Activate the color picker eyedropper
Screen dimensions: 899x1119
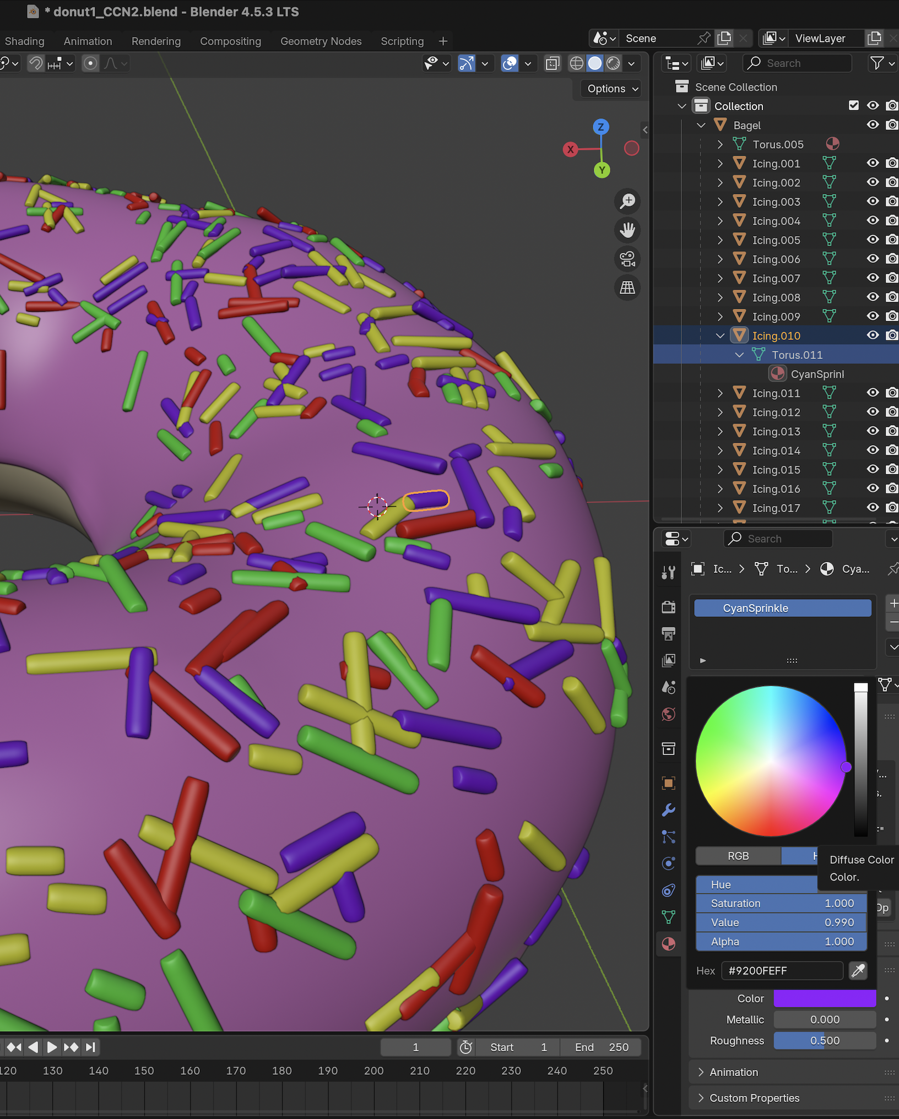tap(858, 971)
